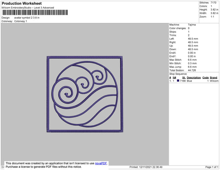This screenshot has width=220, height=170.
Task: Click the Zoom value 1:1
Action: 212,17
